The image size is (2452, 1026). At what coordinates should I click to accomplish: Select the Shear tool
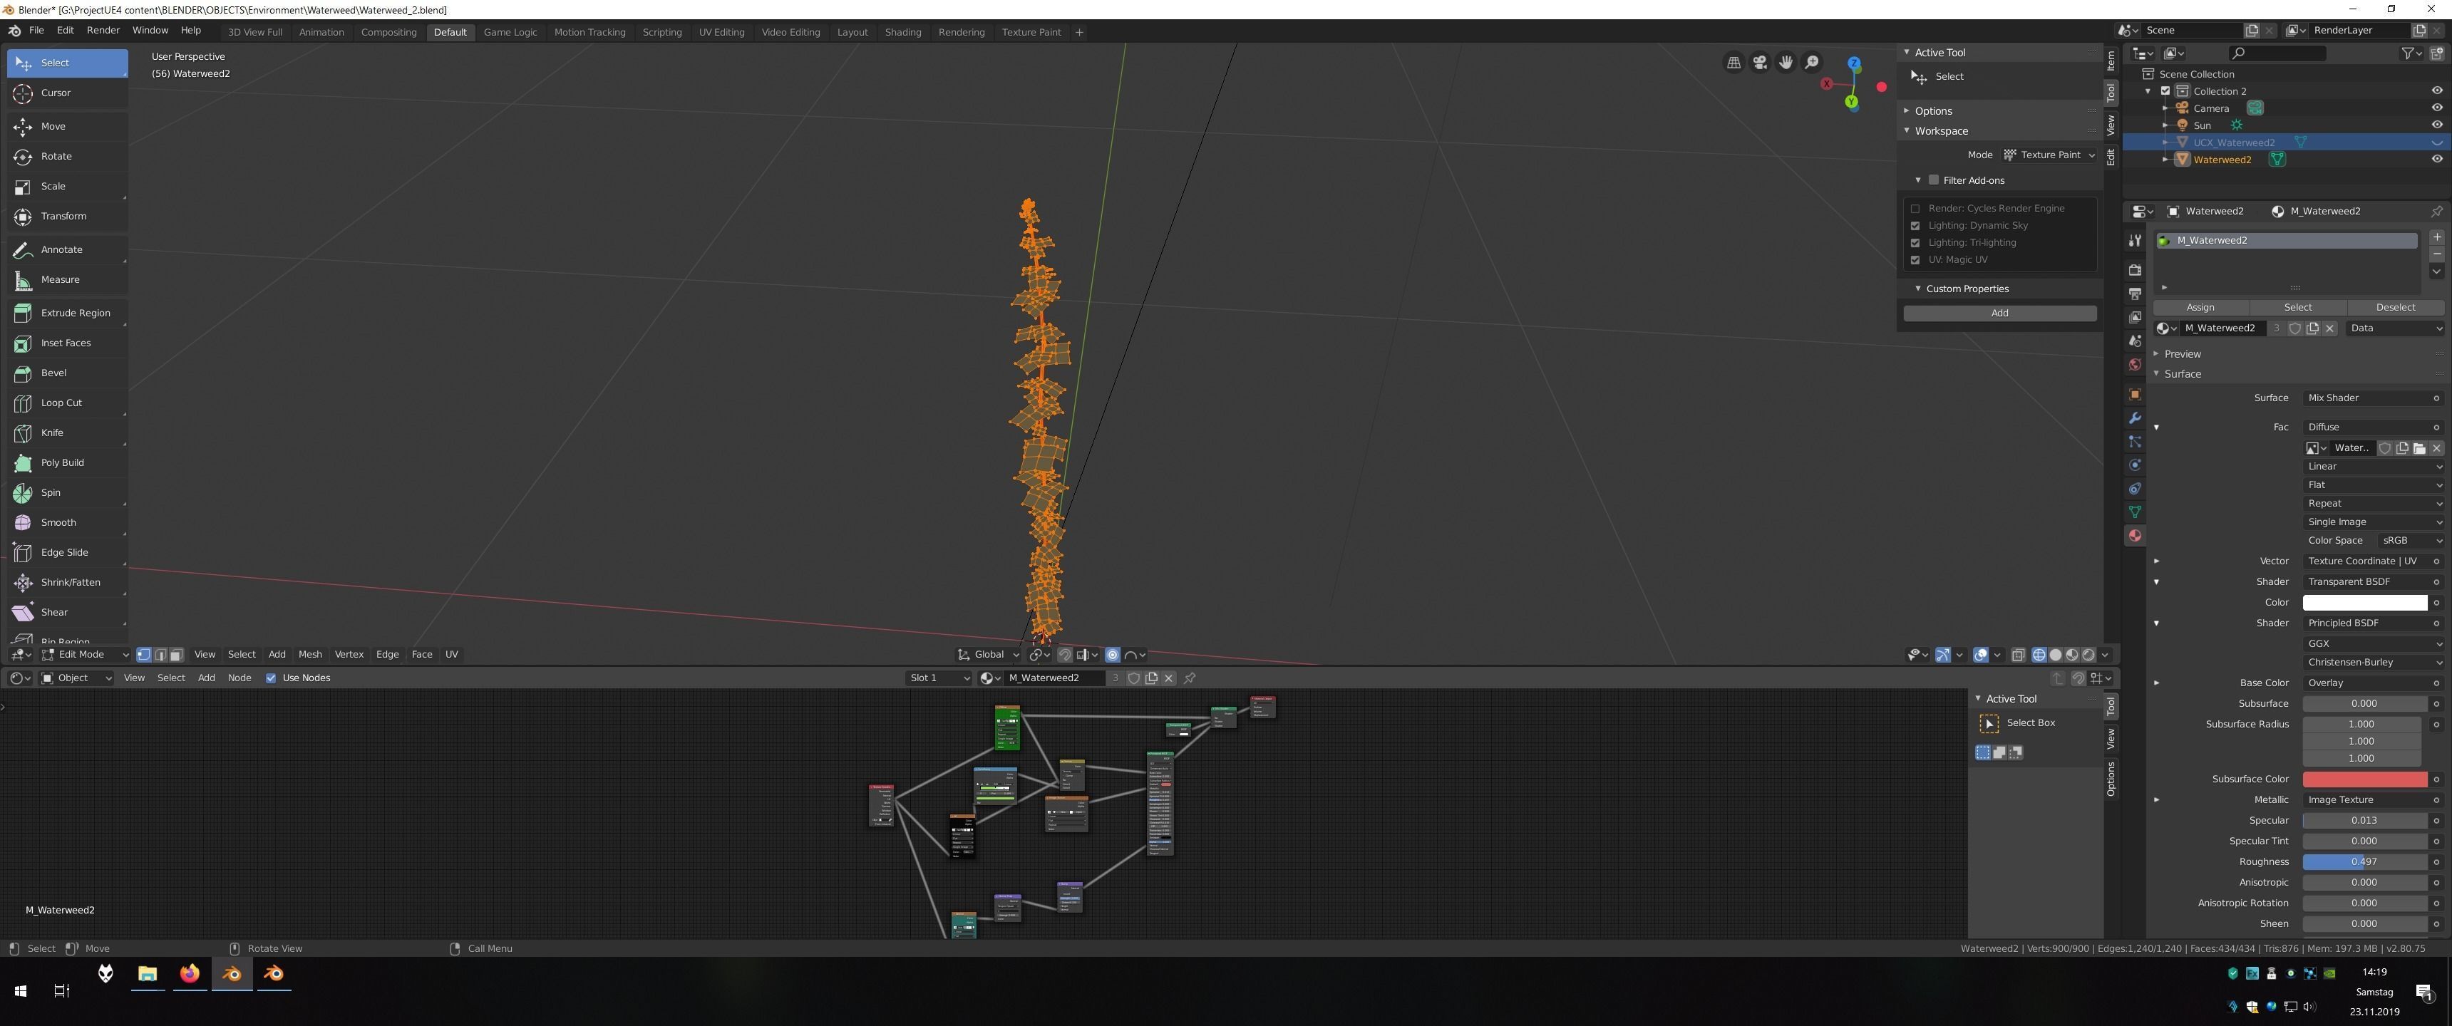tap(66, 613)
